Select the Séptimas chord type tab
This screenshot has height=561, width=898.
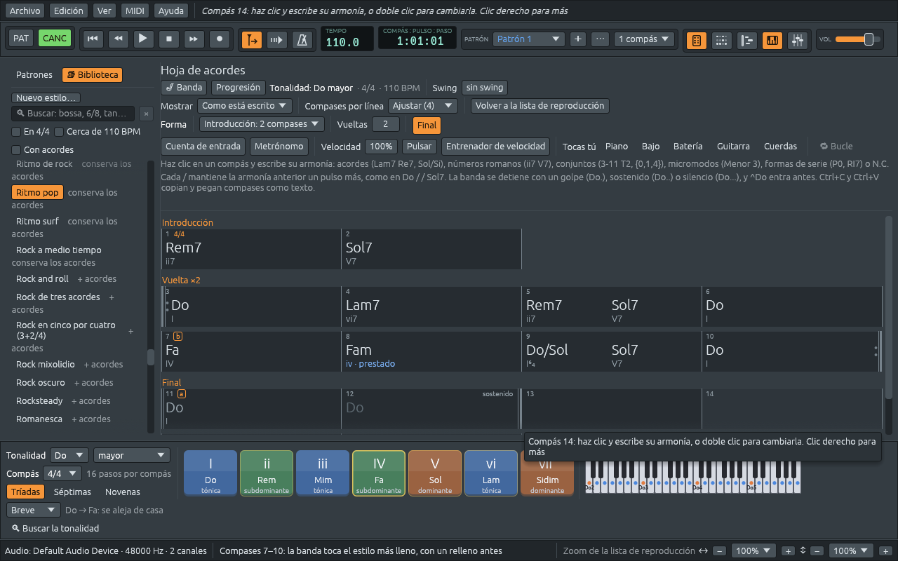pyautogui.click(x=72, y=492)
